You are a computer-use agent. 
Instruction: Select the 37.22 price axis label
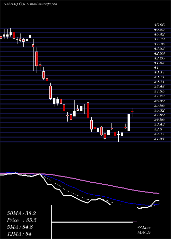(159, 96)
